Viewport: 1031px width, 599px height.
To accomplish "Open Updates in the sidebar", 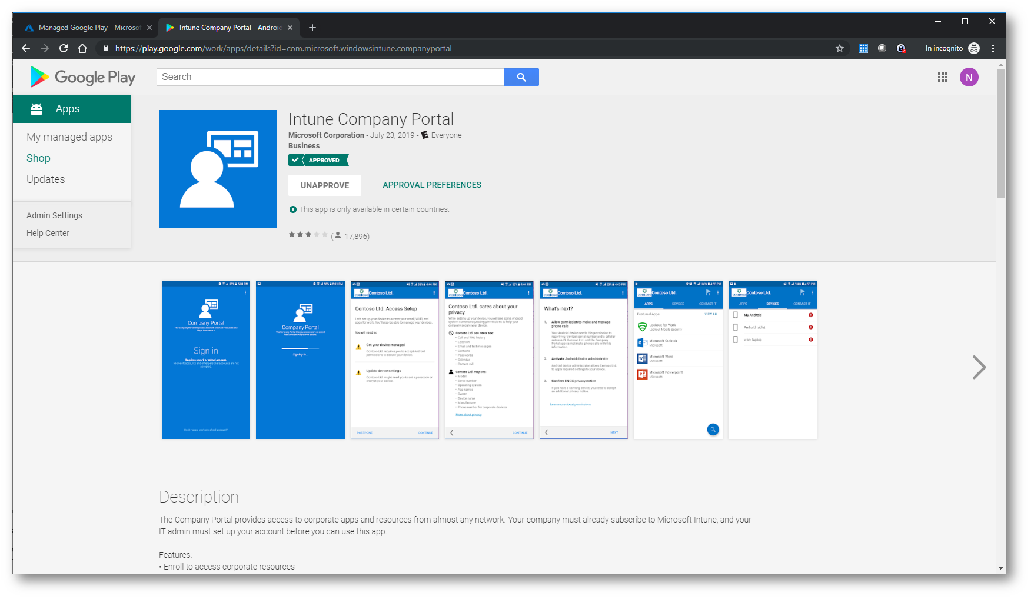I will 46,179.
